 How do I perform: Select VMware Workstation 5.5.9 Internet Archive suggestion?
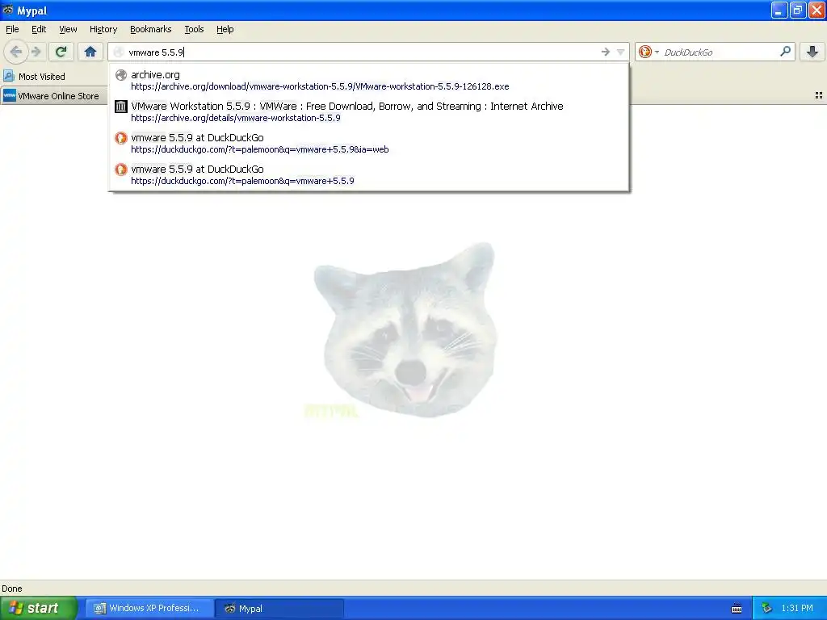pos(368,111)
